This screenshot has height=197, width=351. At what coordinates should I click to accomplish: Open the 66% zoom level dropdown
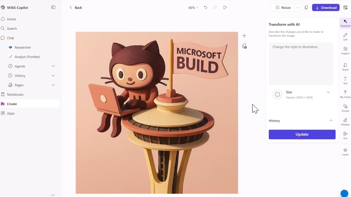(193, 8)
